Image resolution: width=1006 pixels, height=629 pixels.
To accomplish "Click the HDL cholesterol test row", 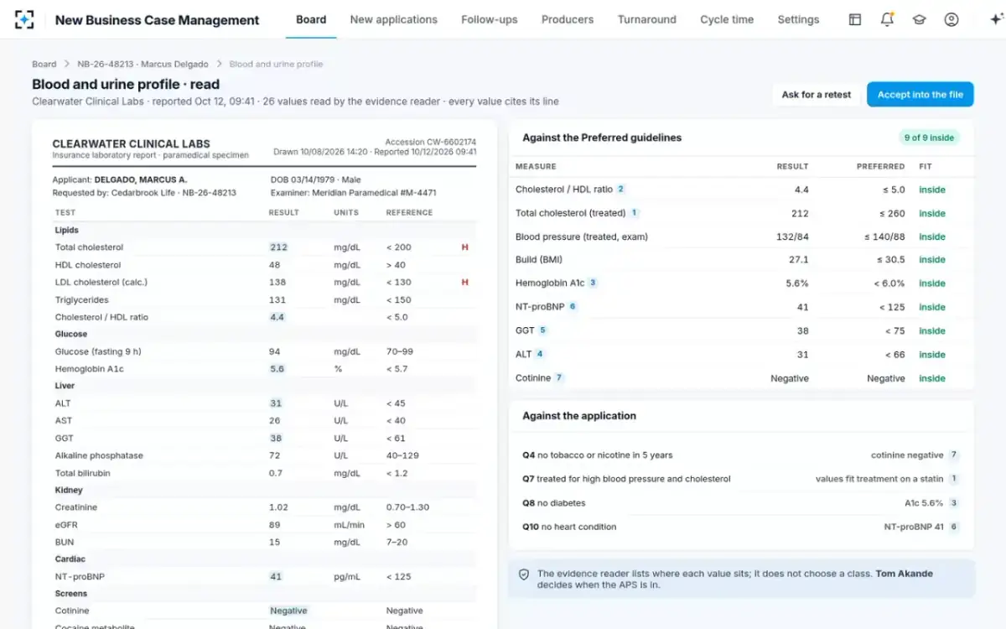I will 264,265.
